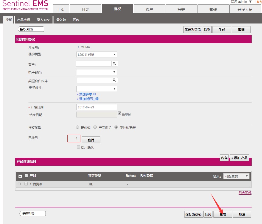This screenshot has height=224, width=262.
Task: Click the + 添加 产品 button
Action: click(x=239, y=158)
